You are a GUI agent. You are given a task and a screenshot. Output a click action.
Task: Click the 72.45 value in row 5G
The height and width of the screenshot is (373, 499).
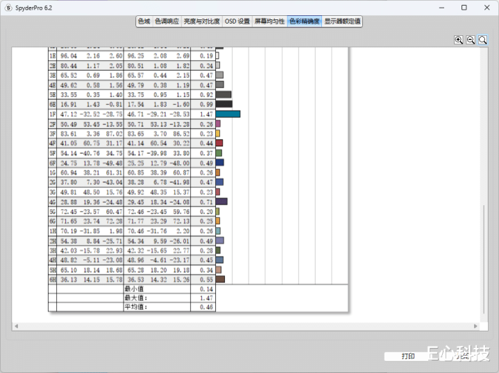pyautogui.click(x=69, y=211)
